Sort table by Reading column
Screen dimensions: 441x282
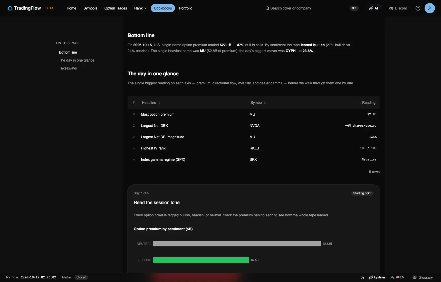[367, 103]
